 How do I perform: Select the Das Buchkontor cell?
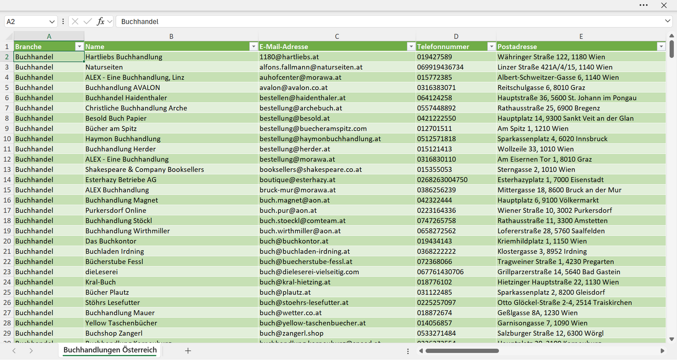click(x=171, y=241)
